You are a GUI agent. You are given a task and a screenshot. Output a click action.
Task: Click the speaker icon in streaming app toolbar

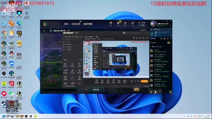pos(124,81)
